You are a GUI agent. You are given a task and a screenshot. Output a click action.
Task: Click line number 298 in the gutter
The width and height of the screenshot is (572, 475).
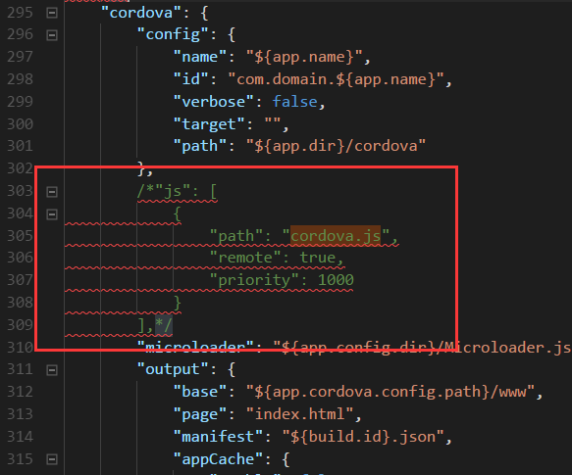coord(20,79)
